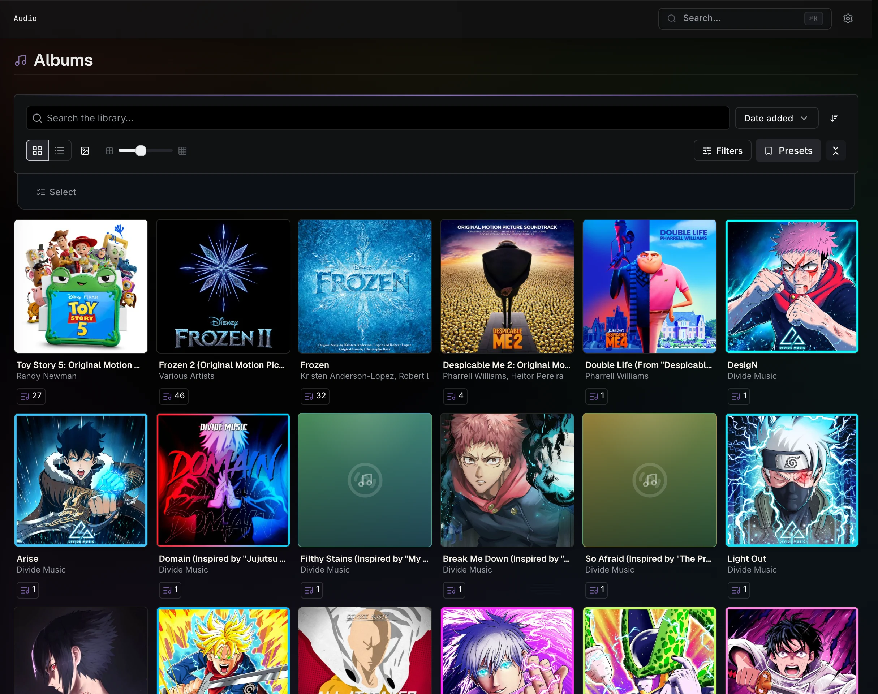Adjust the grid size slider
This screenshot has height=694, width=878.
pos(141,151)
